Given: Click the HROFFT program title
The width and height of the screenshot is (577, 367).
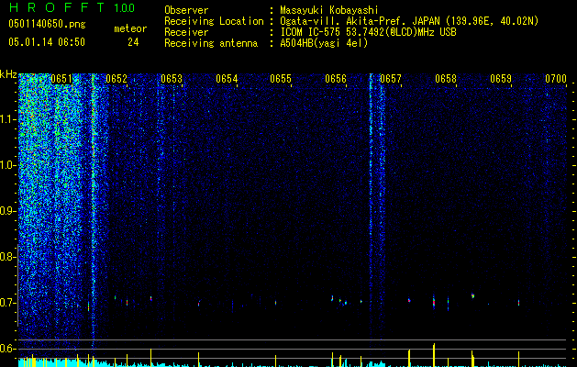Looking at the screenshot, I should [57, 7].
